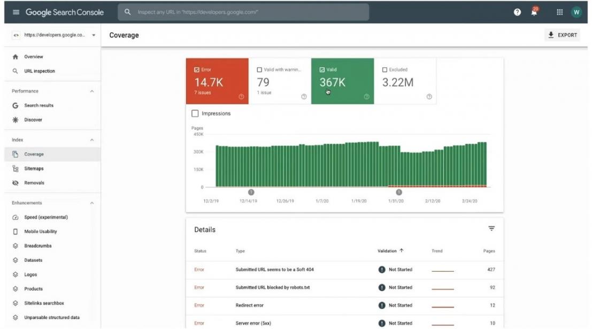Collapse the Enhancements section
Viewport: 592px width, 329px height.
point(91,203)
